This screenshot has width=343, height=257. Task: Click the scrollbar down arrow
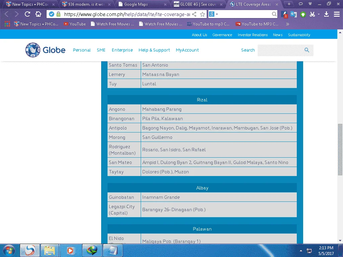pos(340,241)
